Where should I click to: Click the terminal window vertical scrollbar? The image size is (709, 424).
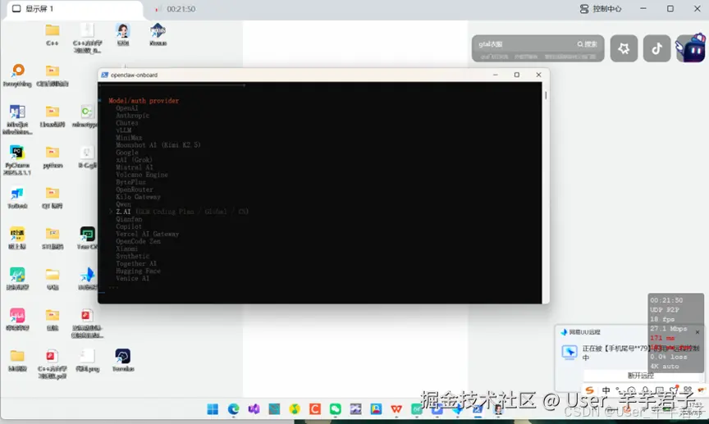click(x=546, y=95)
